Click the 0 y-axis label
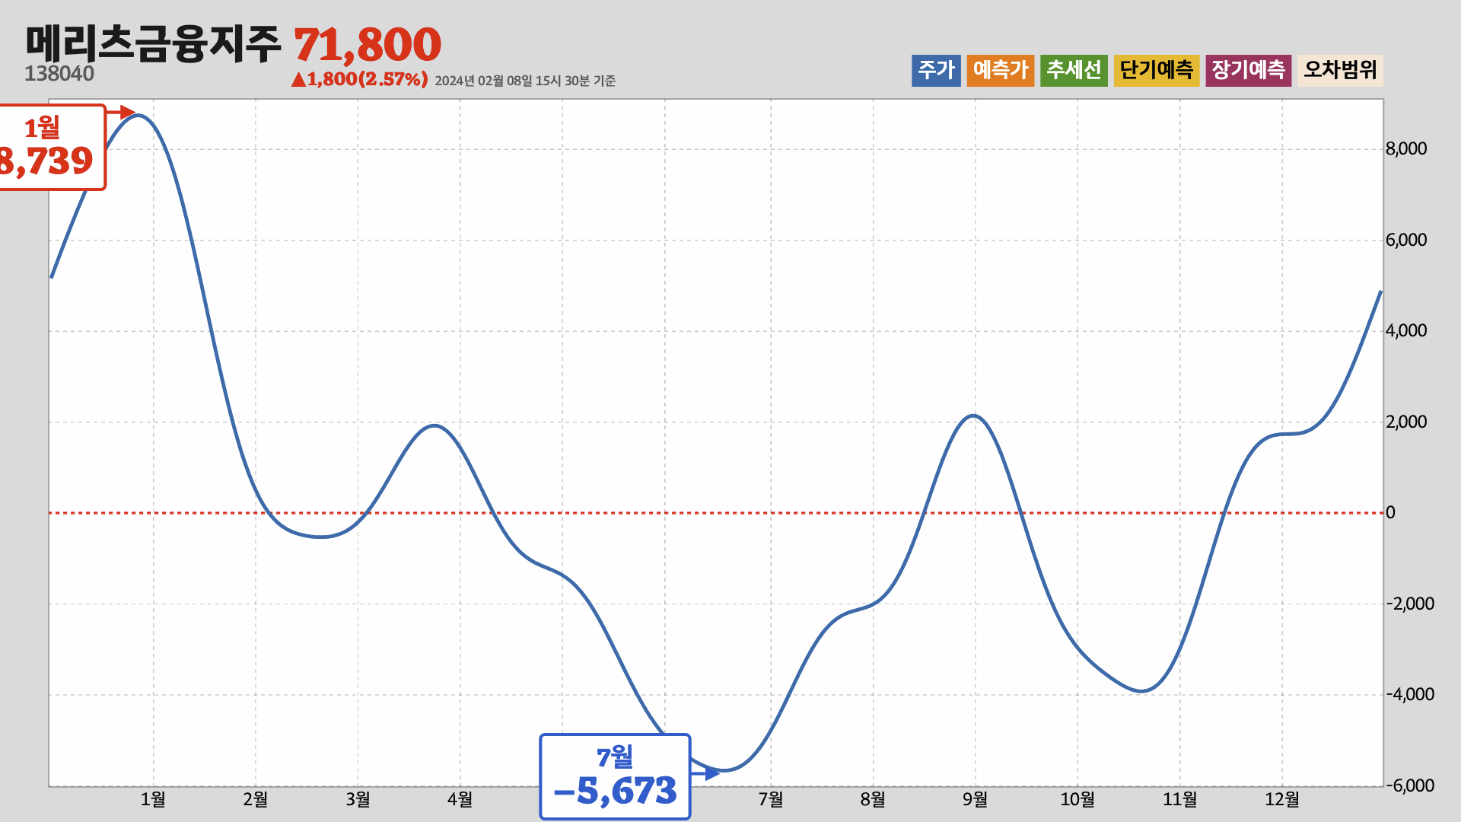 (x=1390, y=512)
